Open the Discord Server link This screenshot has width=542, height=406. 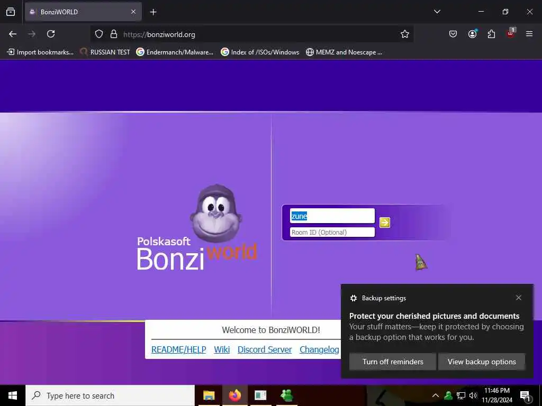coord(265,349)
